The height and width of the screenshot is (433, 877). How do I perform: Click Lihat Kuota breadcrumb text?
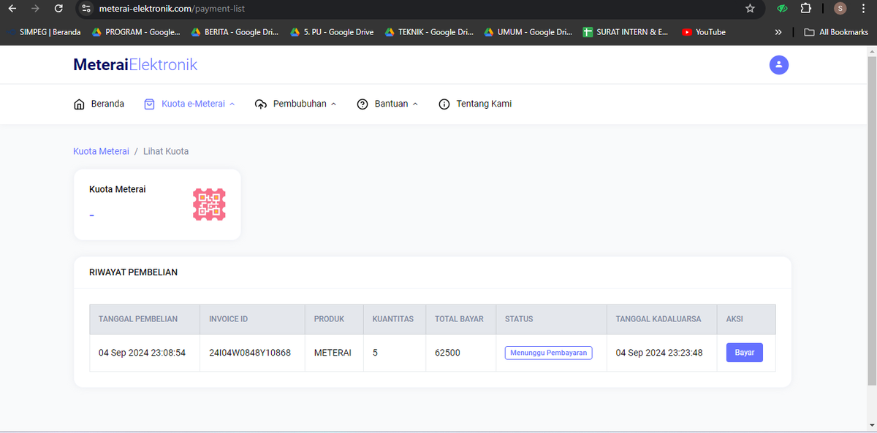click(166, 151)
